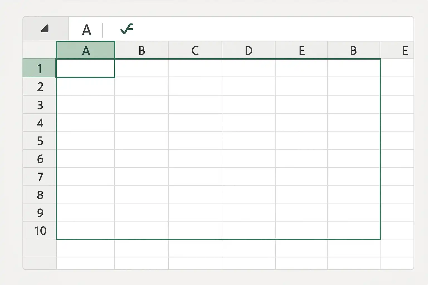This screenshot has height=285, width=428.
Task: Click the green formula checkmark icon
Action: pyautogui.click(x=127, y=29)
